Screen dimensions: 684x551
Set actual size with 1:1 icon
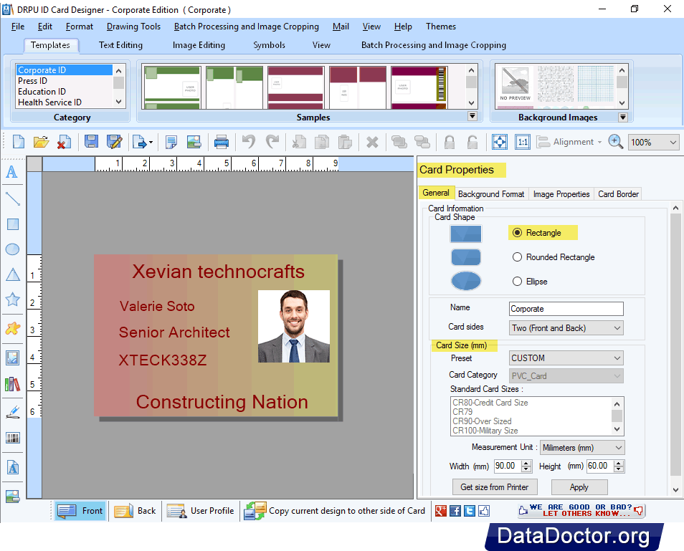coord(522,142)
